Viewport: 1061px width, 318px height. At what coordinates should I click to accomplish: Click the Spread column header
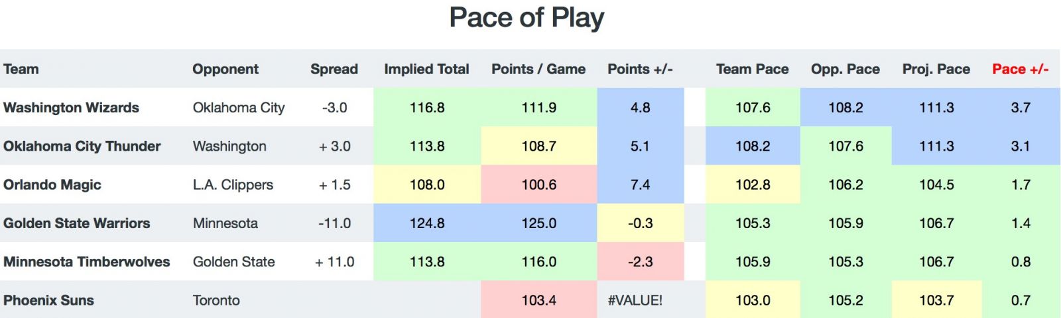pyautogui.click(x=334, y=69)
